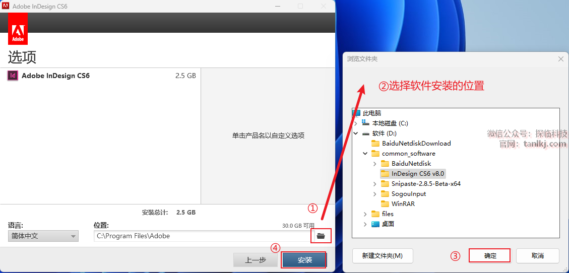Screen dimensions: 569x273
Task: Click the 2.5 GB size beside InDesign CS6
Action: [185, 76]
